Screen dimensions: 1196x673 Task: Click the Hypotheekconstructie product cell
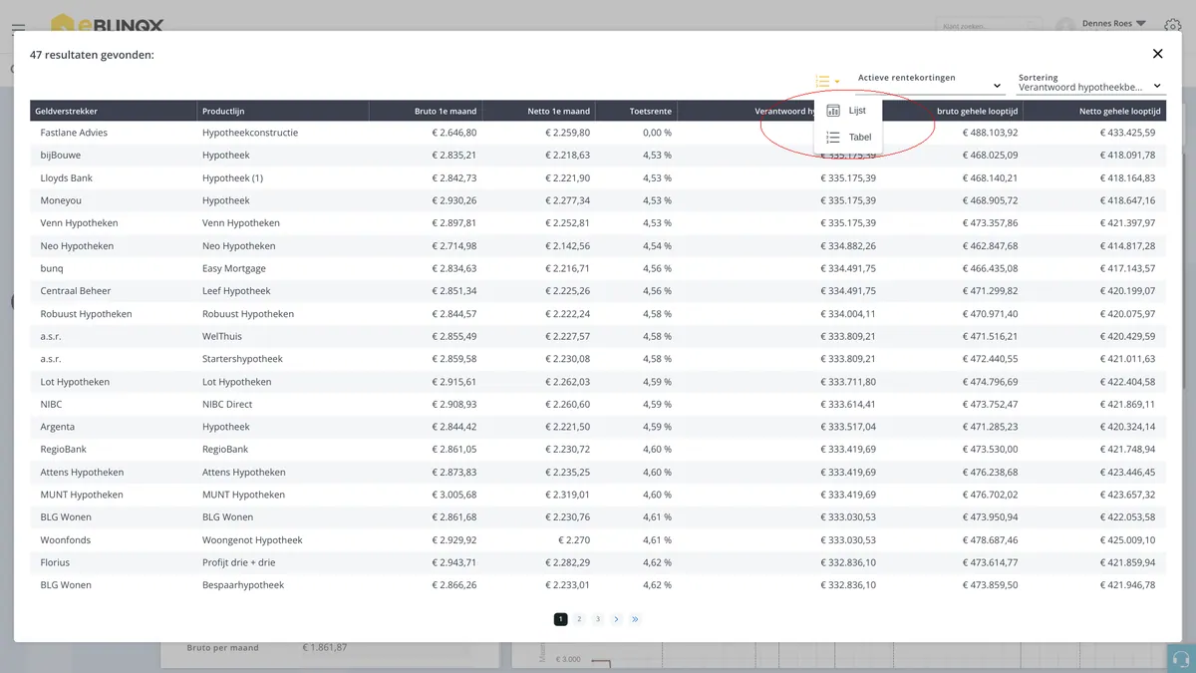coord(250,133)
